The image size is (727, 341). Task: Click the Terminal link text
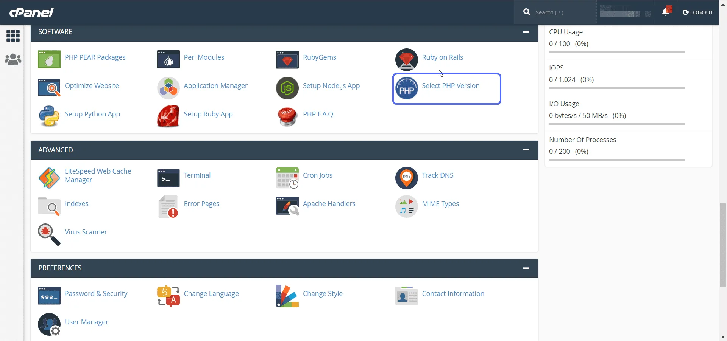pyautogui.click(x=197, y=175)
